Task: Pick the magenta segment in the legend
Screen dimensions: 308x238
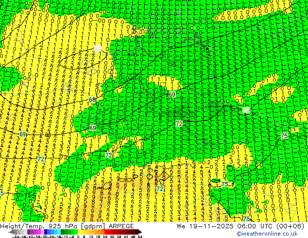Action: 39,232
